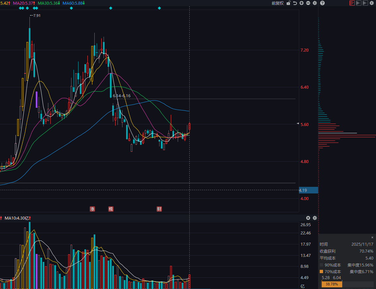The height and width of the screenshot is (289, 376).
Task: Open the chip panel settings gear
Action: (x=372, y=3)
